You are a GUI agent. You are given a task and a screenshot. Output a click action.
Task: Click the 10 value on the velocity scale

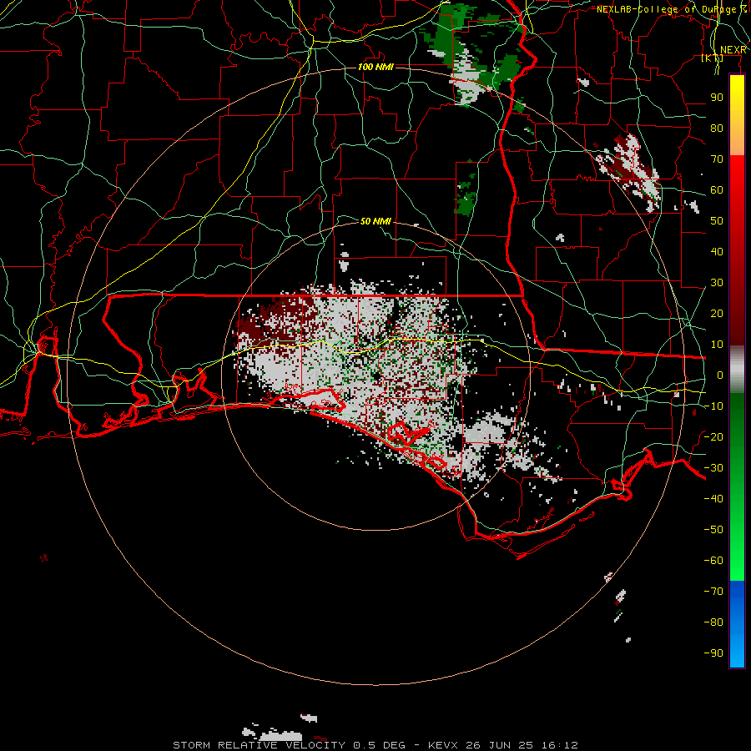pos(717,345)
